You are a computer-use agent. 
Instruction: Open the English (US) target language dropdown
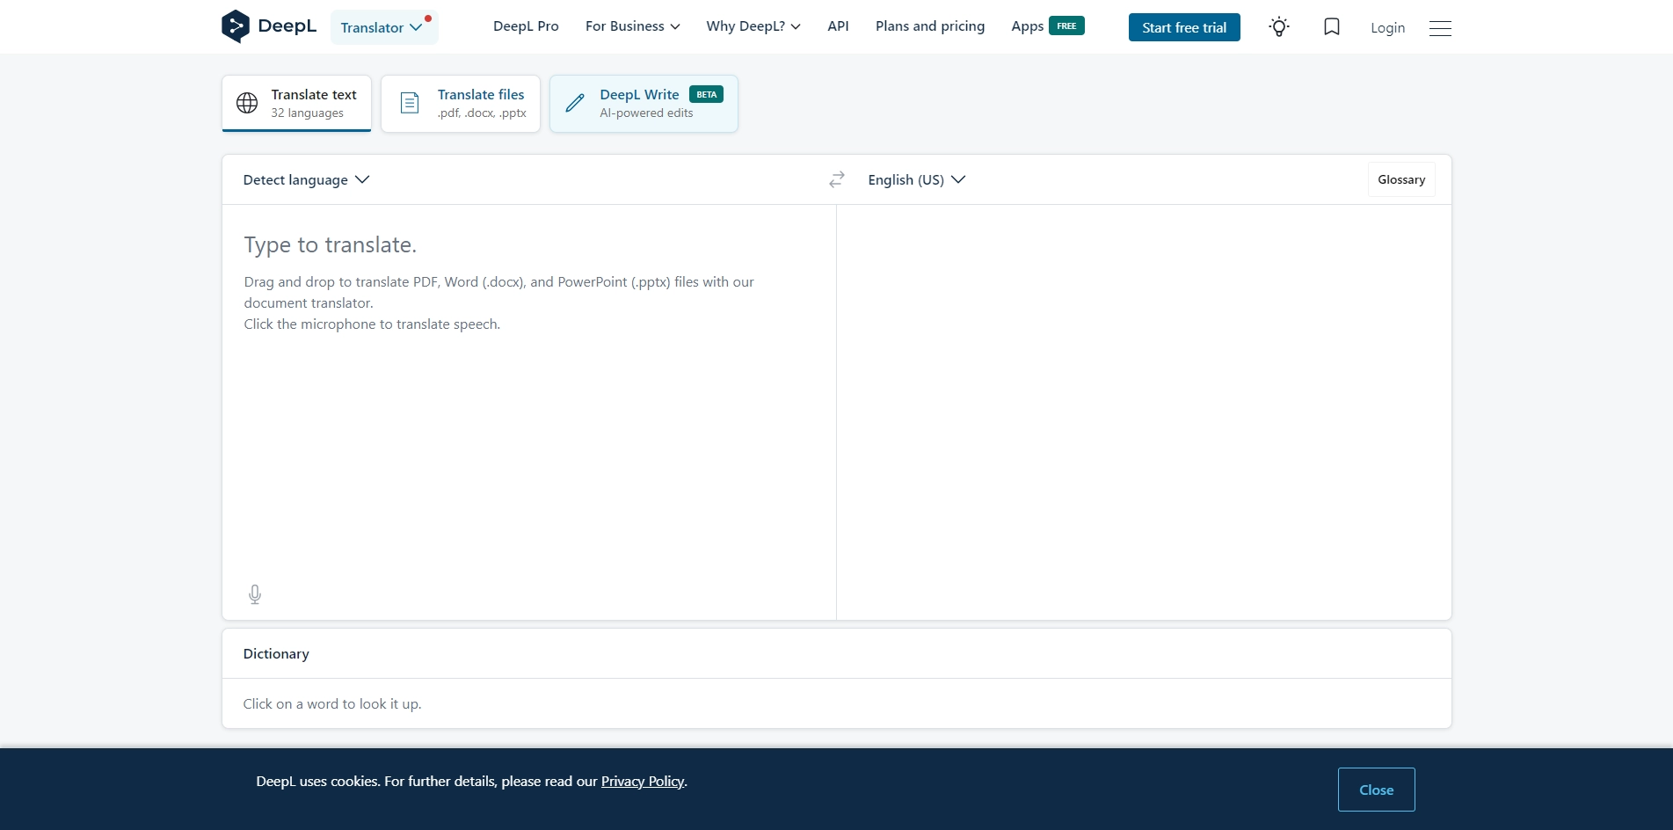[916, 179]
